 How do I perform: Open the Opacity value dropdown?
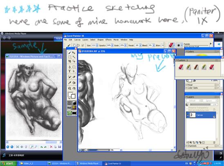pyautogui.click(x=112, y=45)
